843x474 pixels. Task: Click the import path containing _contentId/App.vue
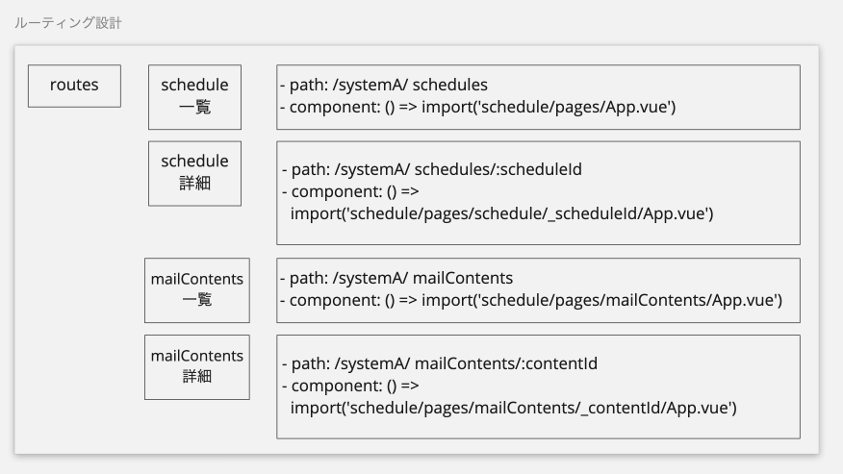click(x=513, y=409)
